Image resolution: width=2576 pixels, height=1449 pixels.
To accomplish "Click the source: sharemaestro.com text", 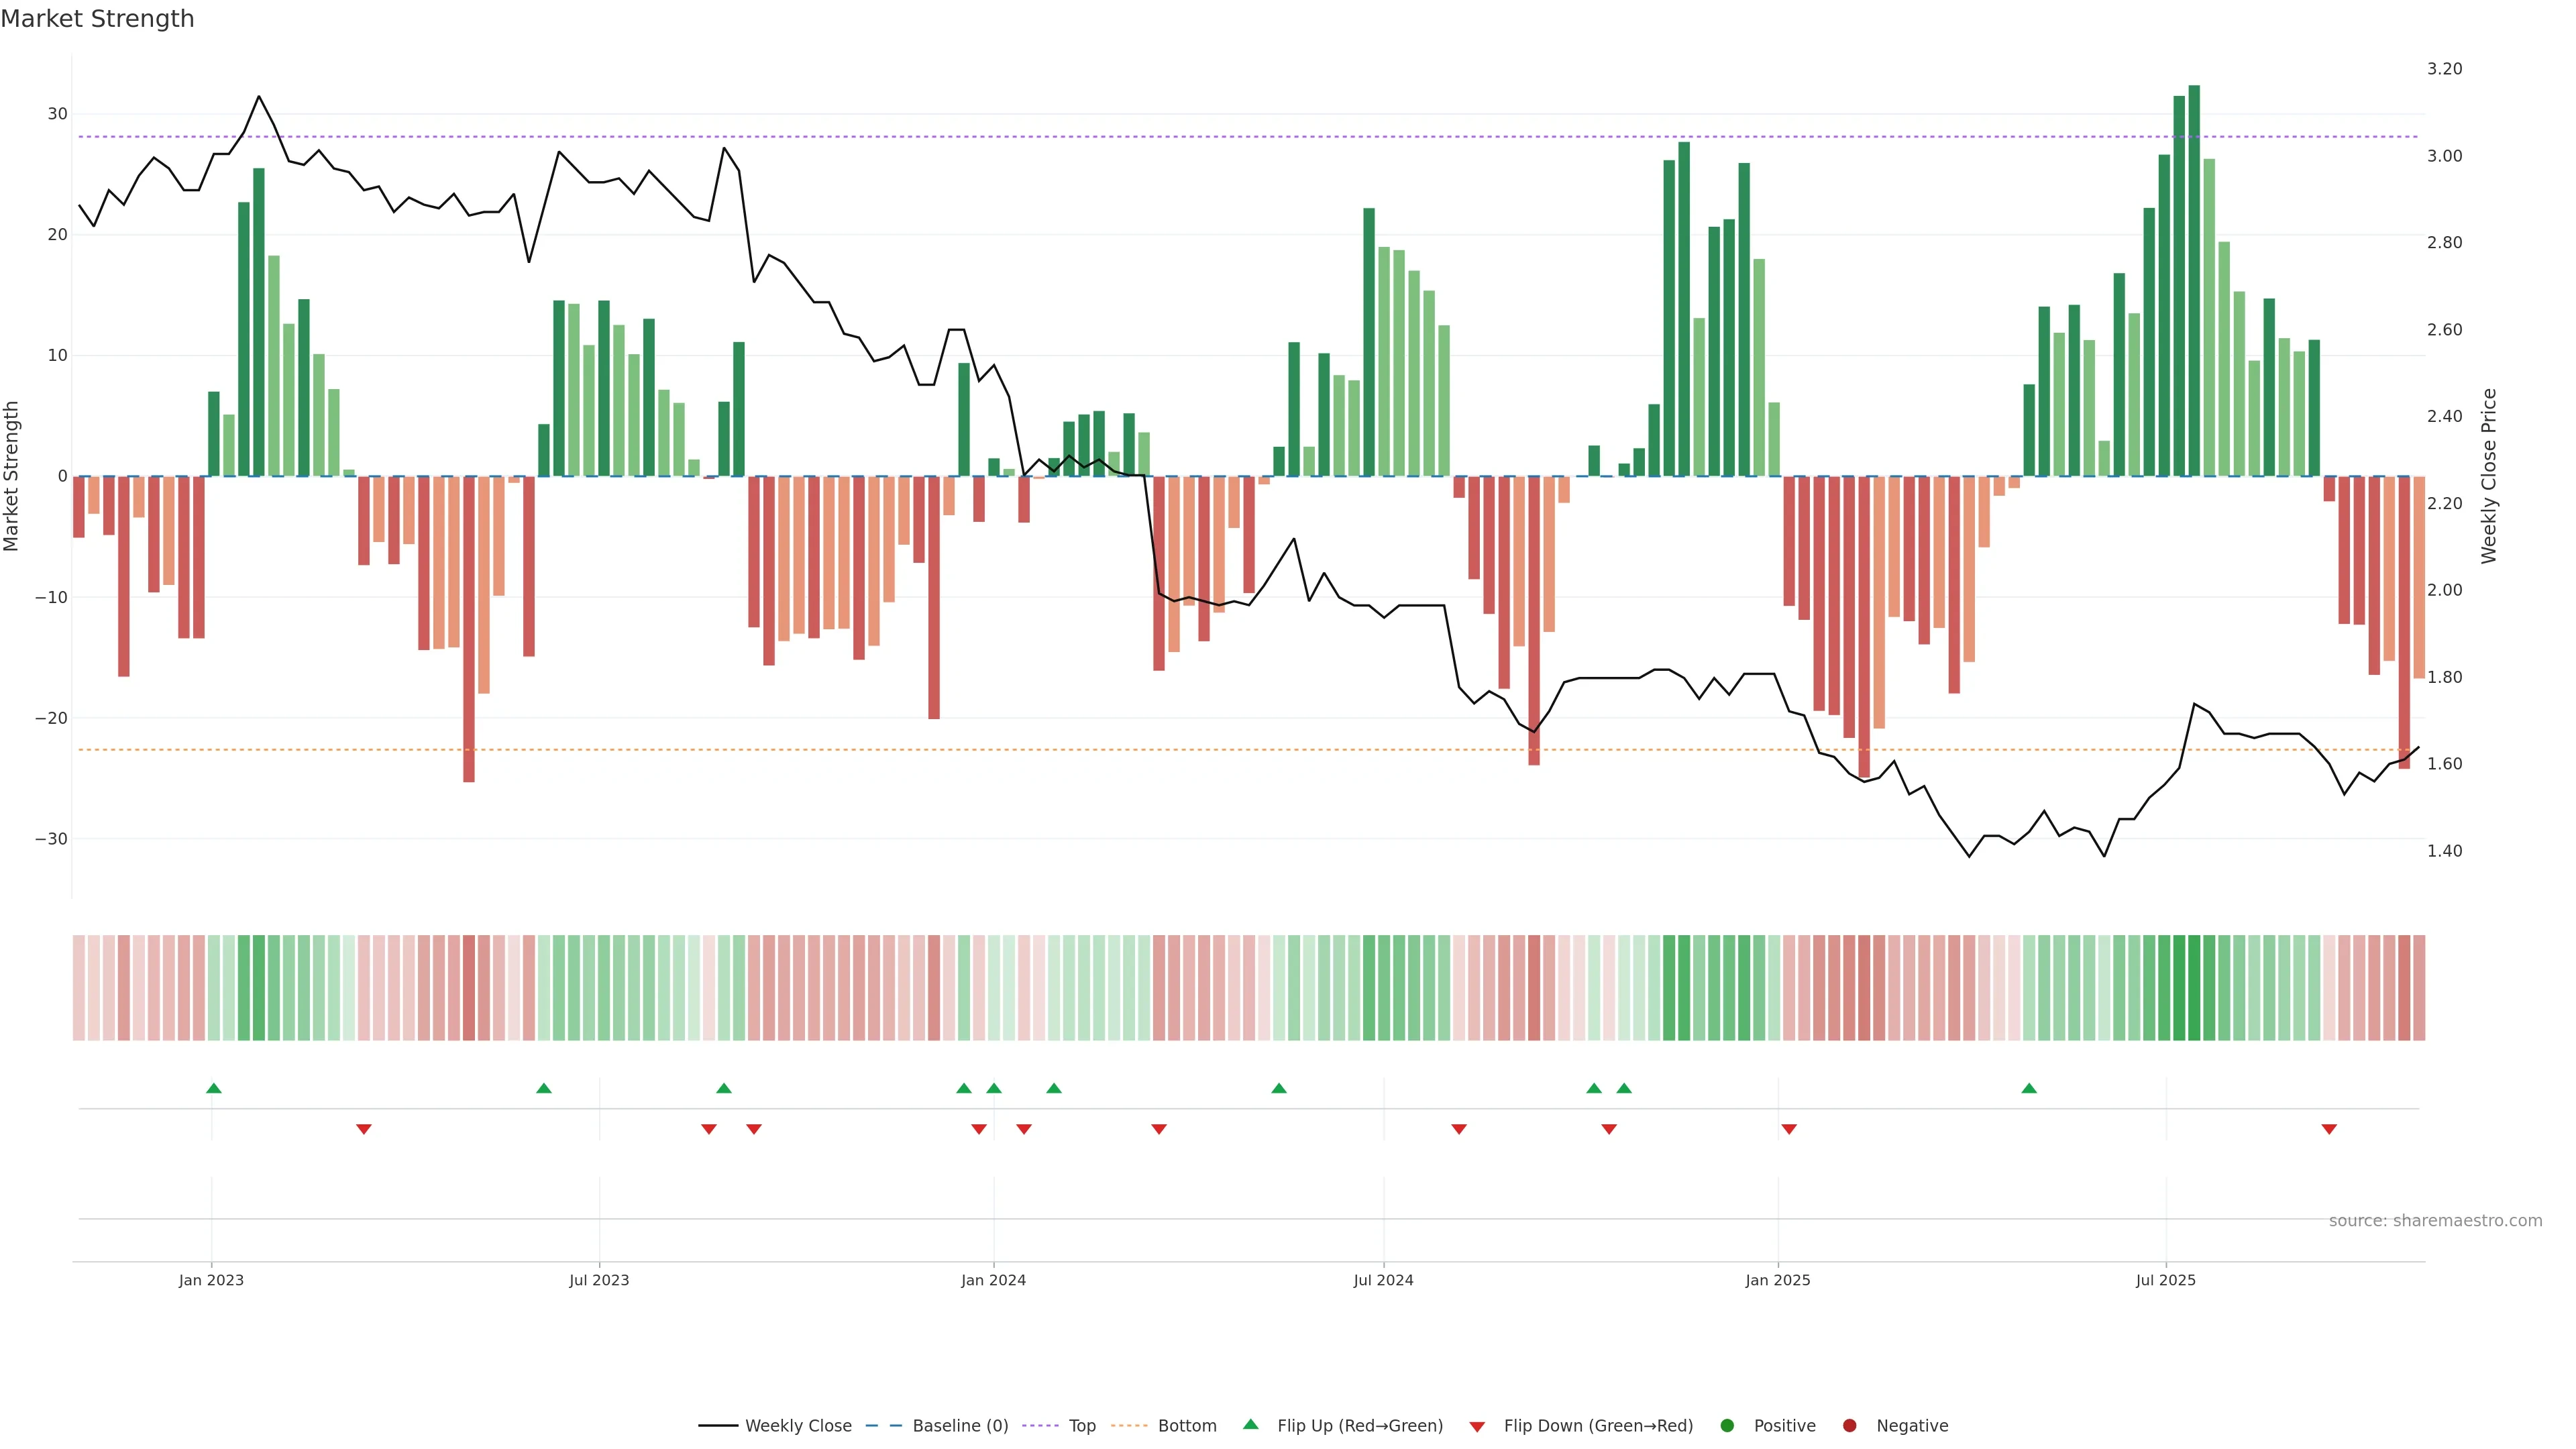I will pyautogui.click(x=2435, y=1221).
